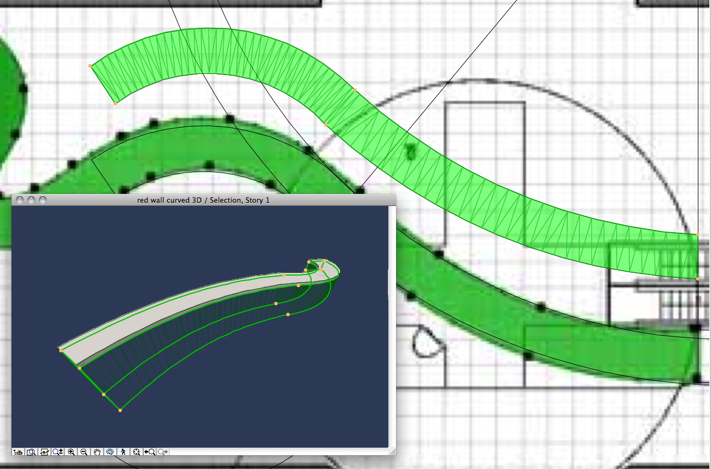Click the Zoom In magnifier icon

click(71, 452)
